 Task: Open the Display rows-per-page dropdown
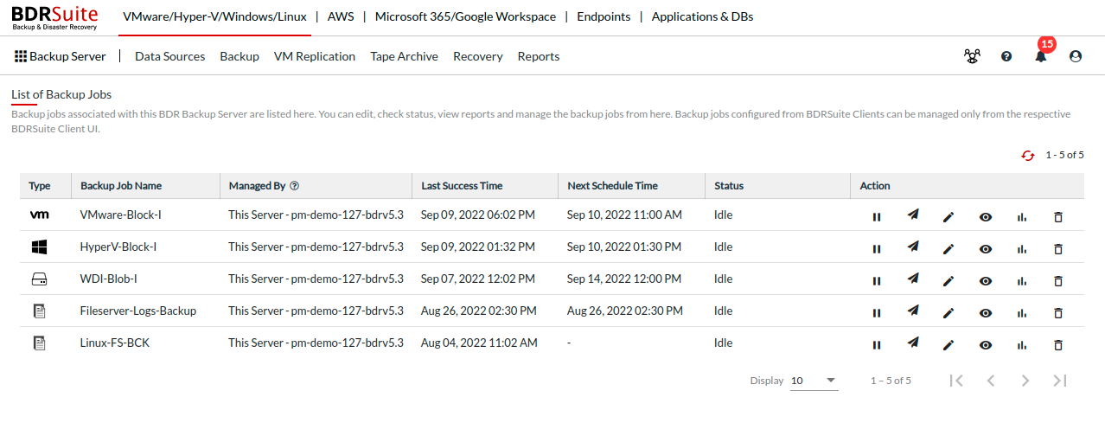[814, 381]
